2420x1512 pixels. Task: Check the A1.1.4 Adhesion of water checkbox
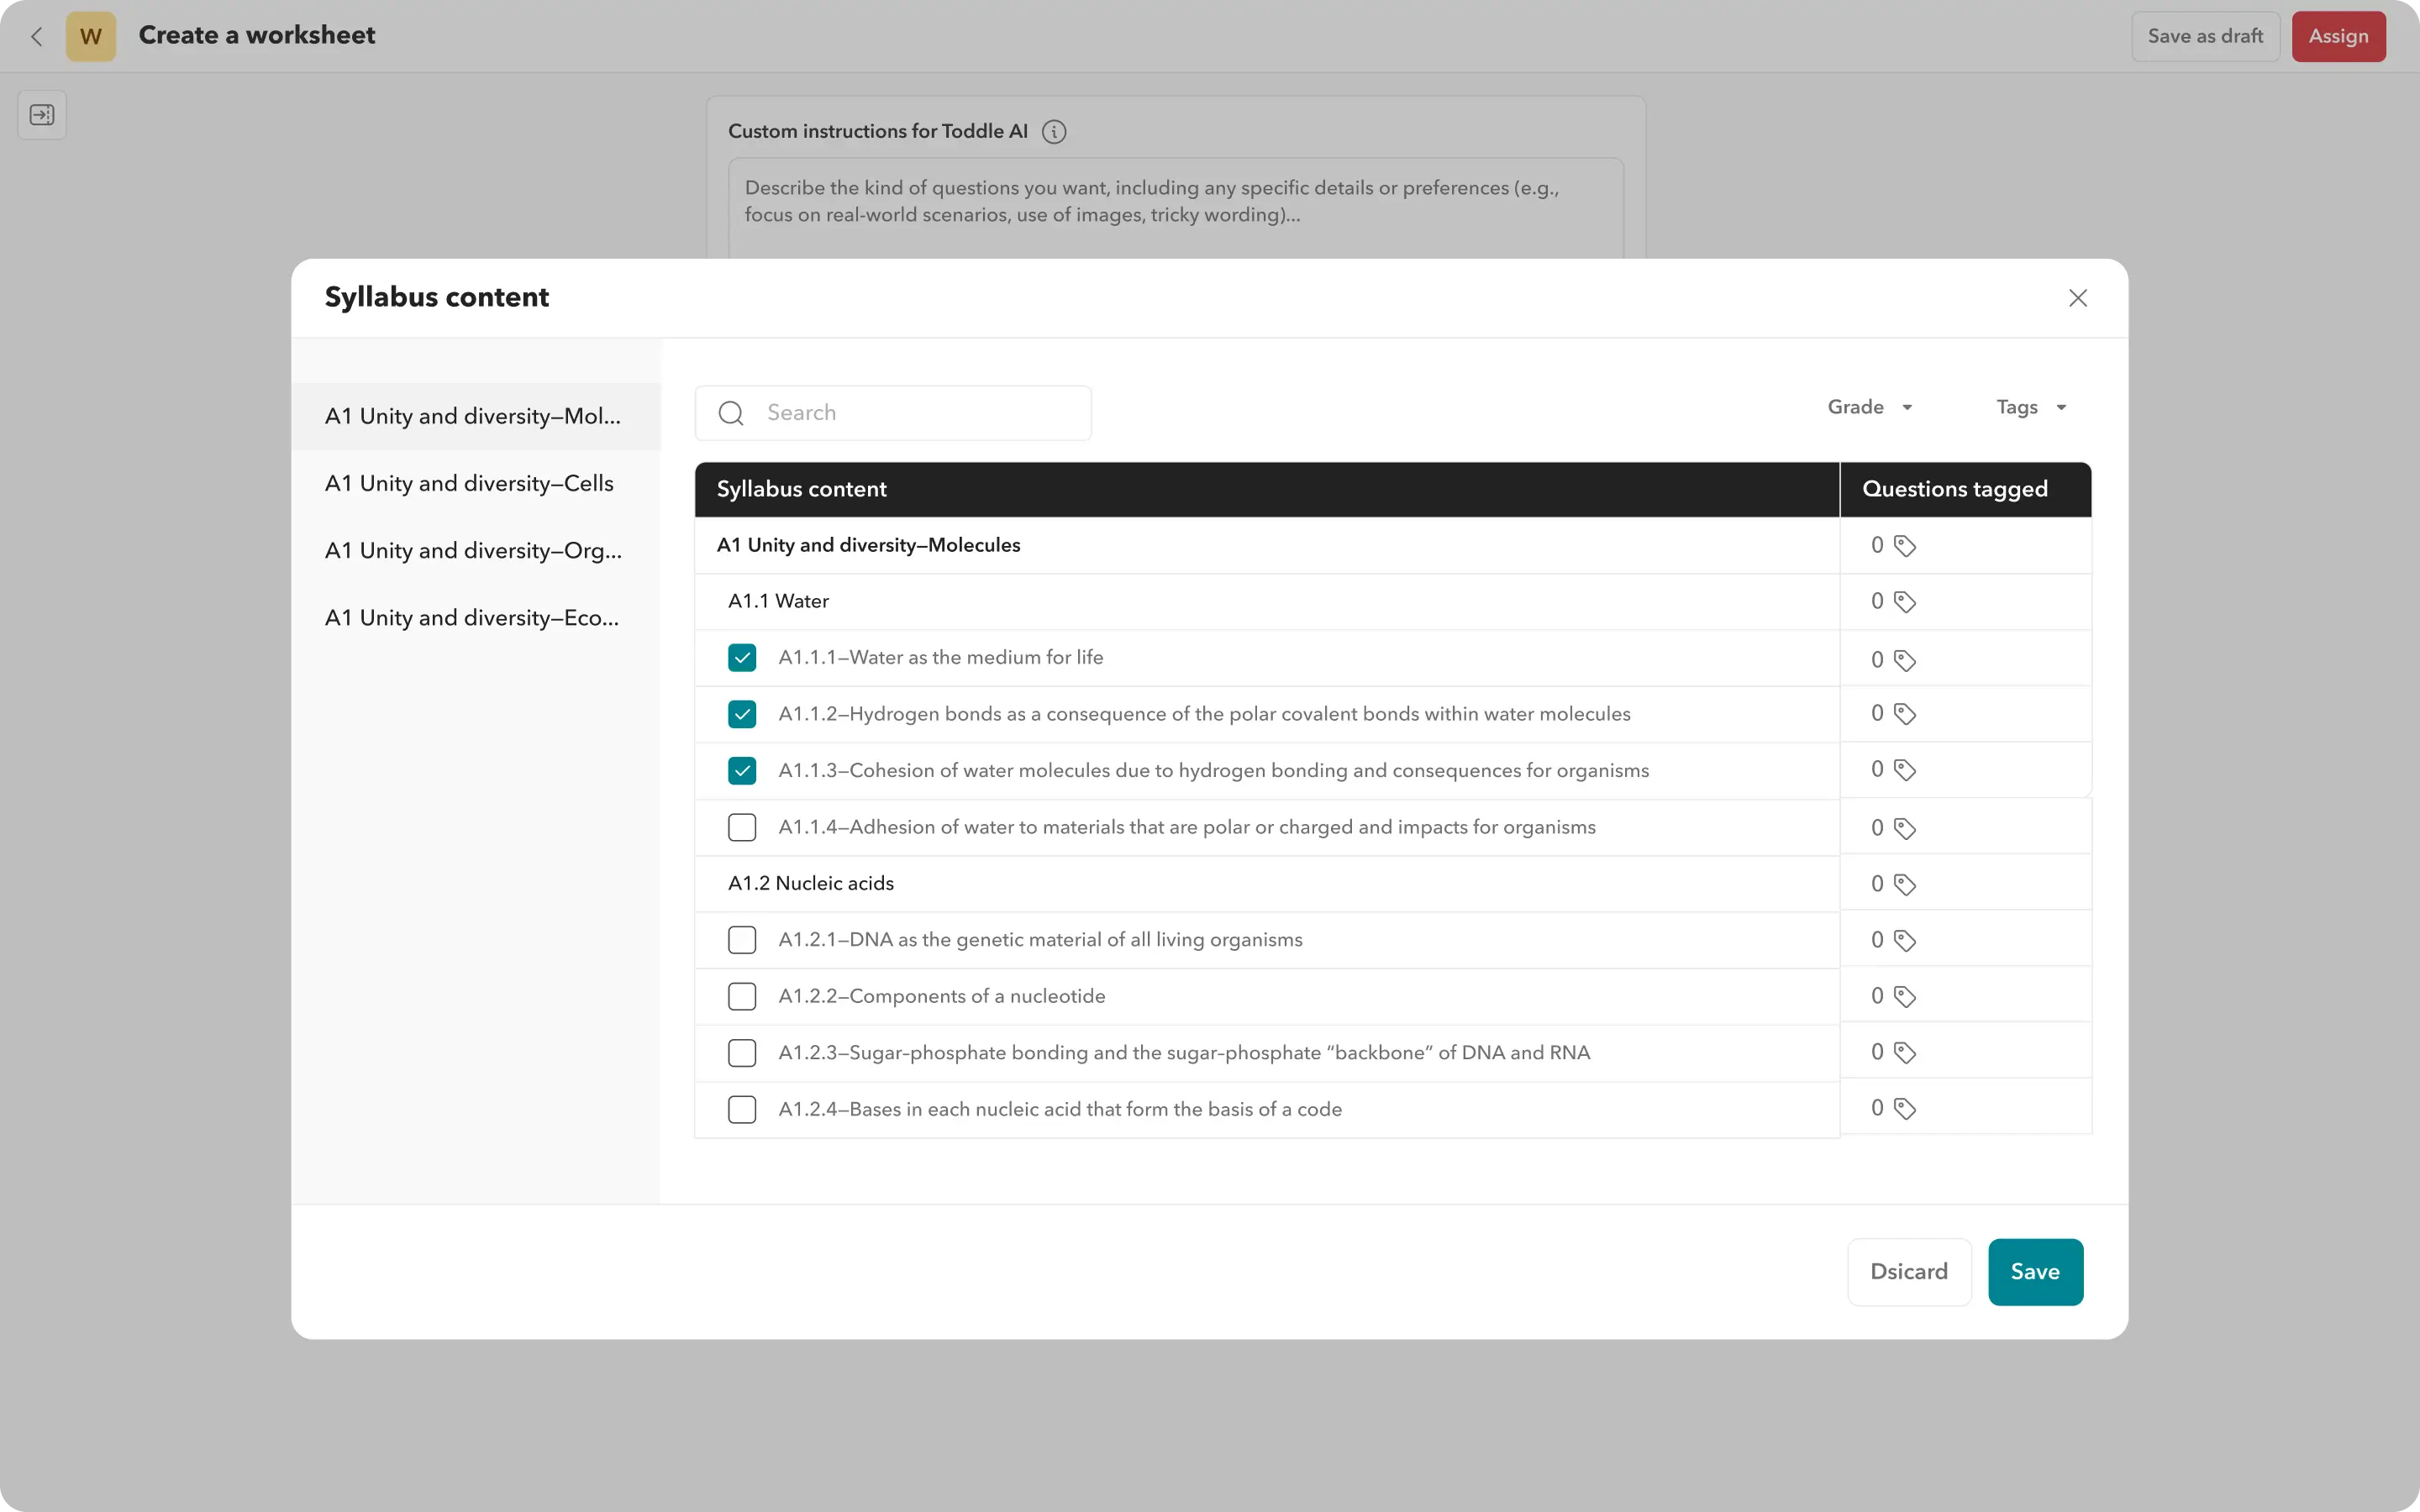[x=742, y=827]
